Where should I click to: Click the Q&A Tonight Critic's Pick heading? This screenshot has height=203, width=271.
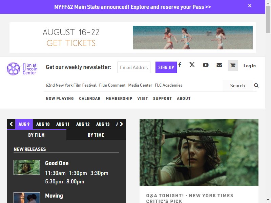[190, 198]
